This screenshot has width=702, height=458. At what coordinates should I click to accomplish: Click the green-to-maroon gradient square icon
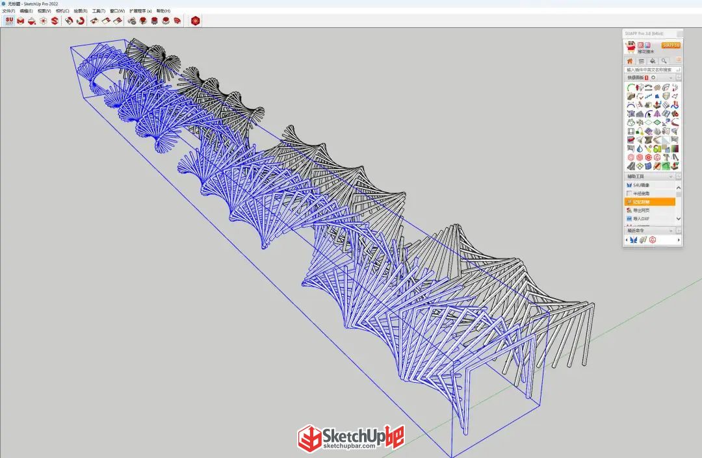(x=675, y=149)
